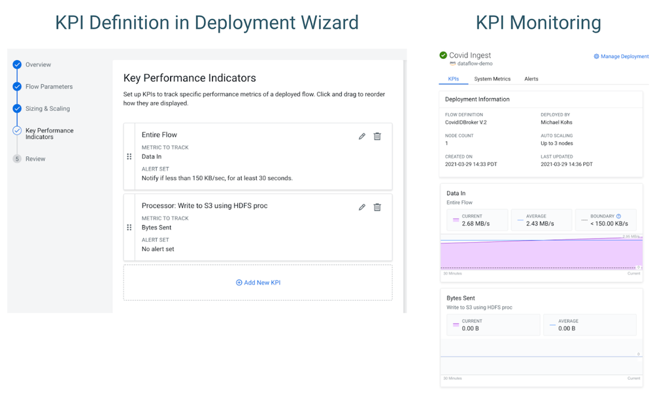653x408 pixels.
Task: Open Manage Deployment link
Action: point(621,57)
